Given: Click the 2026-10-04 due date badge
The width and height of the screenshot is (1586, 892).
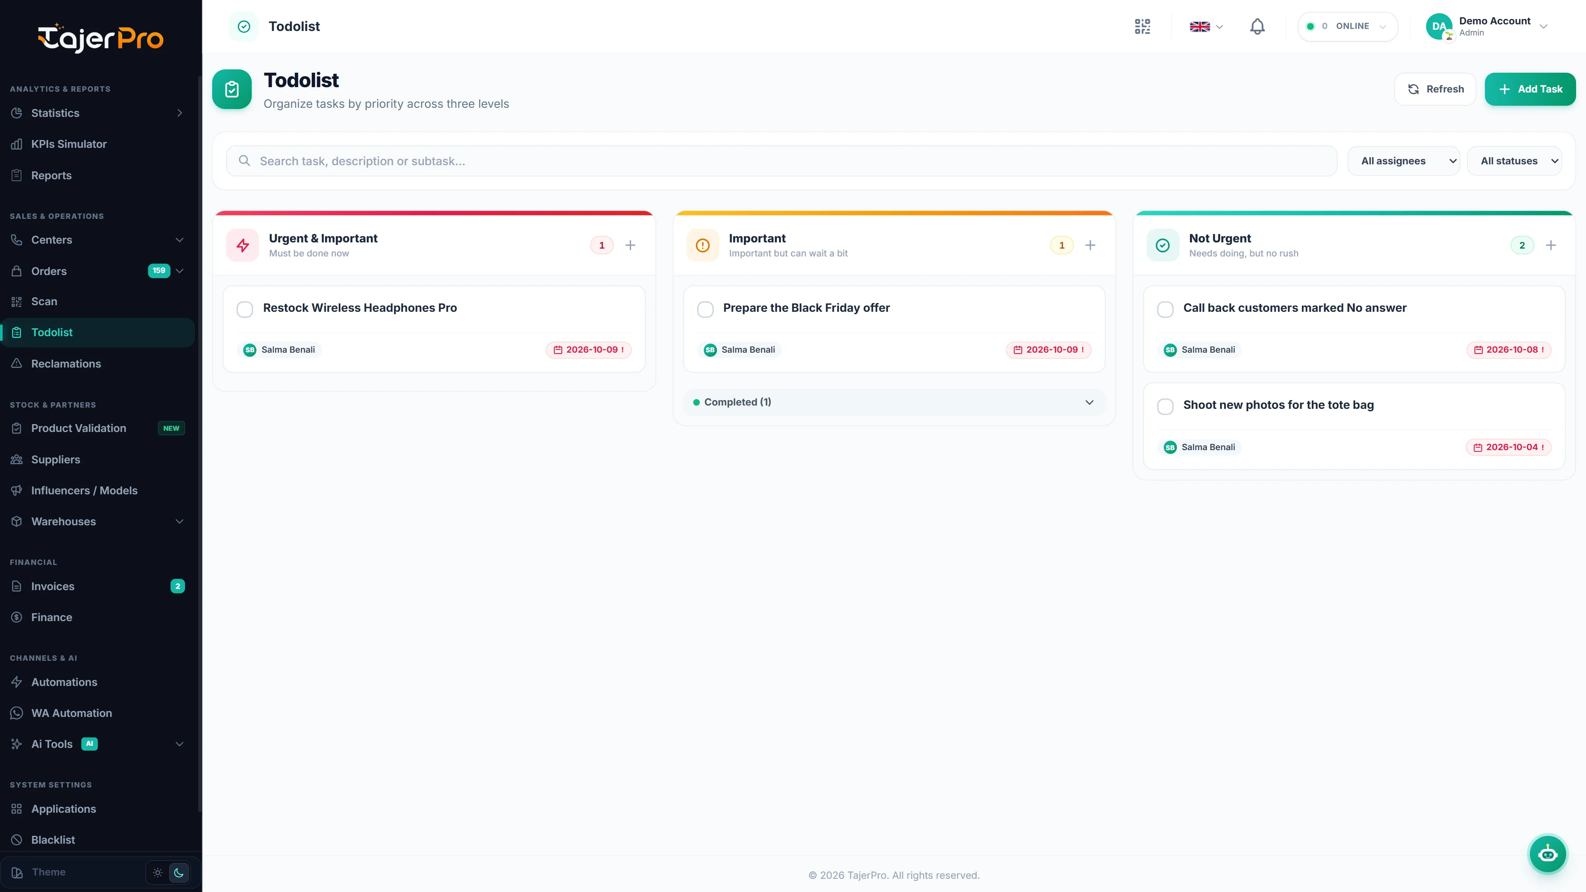Looking at the screenshot, I should [1508, 447].
